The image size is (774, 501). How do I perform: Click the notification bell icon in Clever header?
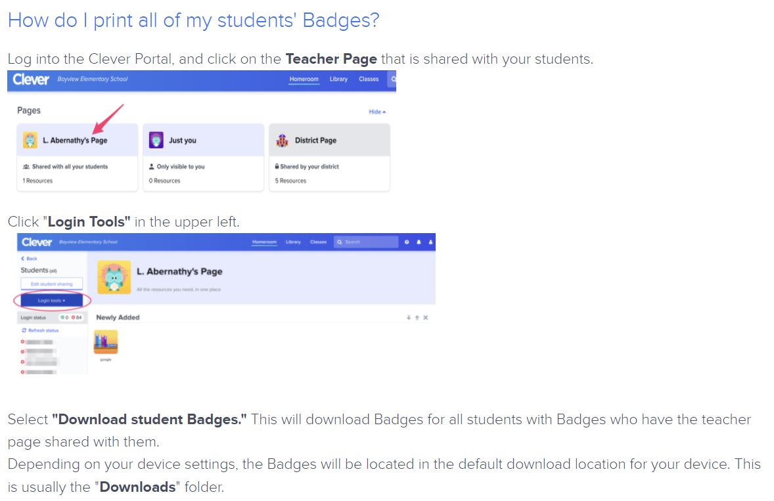(419, 242)
